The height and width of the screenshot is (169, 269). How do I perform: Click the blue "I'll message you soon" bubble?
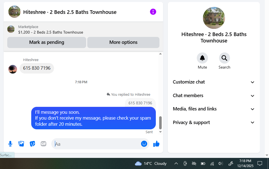tap(93, 118)
